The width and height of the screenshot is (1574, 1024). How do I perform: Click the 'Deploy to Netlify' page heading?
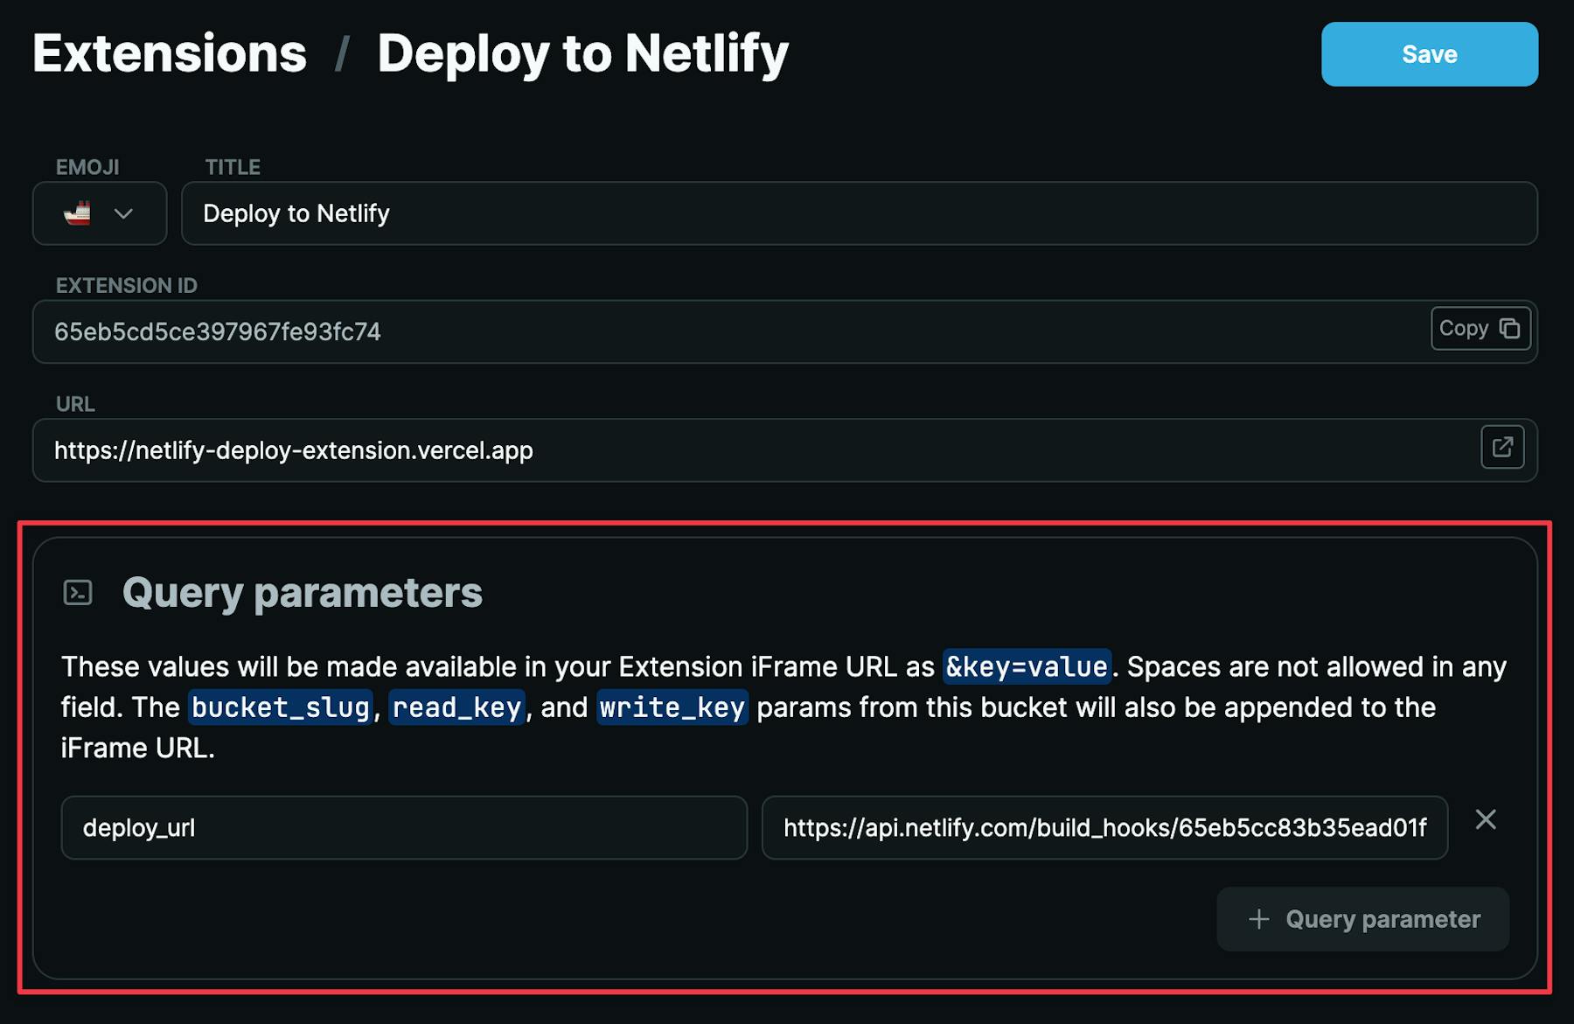coord(582,53)
